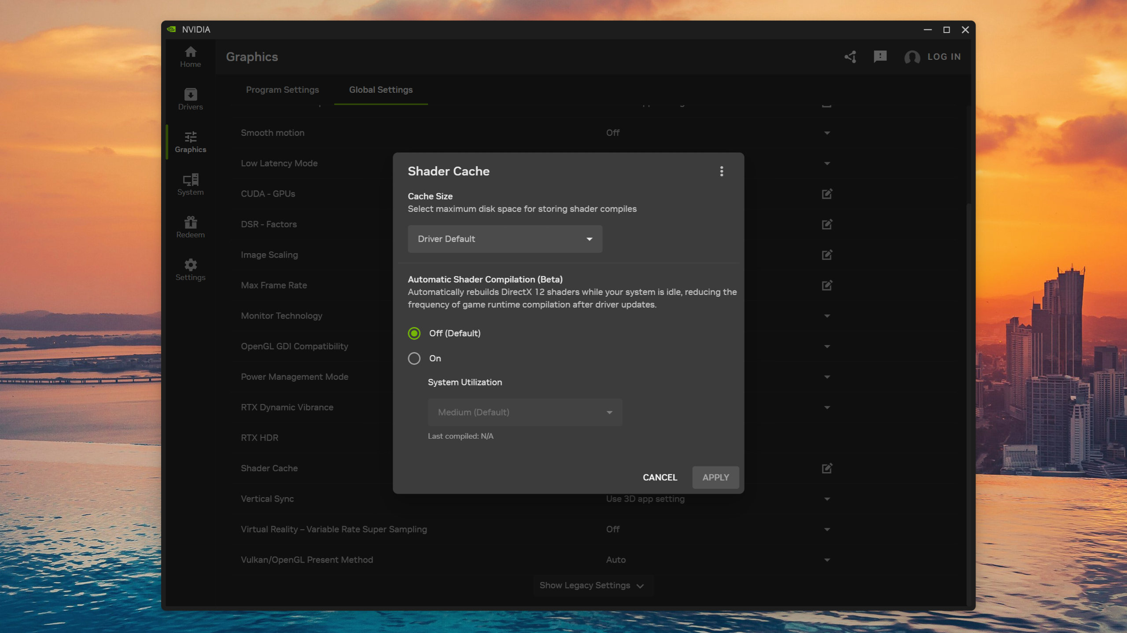
Task: Open the Redeem section in sidebar
Action: click(x=190, y=226)
